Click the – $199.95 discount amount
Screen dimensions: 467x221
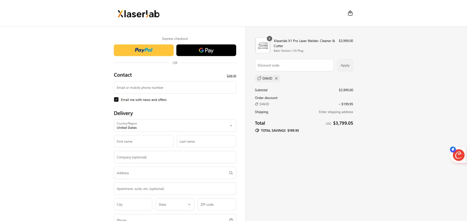pos(346,104)
